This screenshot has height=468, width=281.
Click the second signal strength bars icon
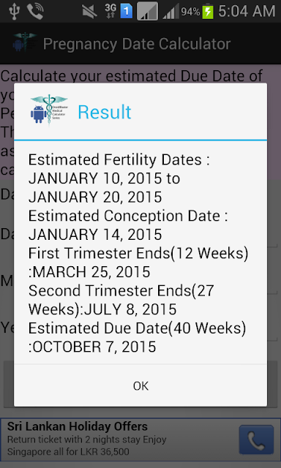tap(171, 12)
